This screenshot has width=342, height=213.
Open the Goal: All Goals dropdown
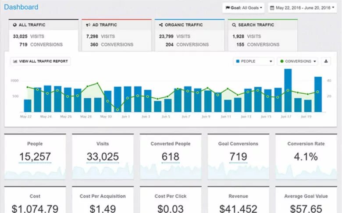point(244,8)
